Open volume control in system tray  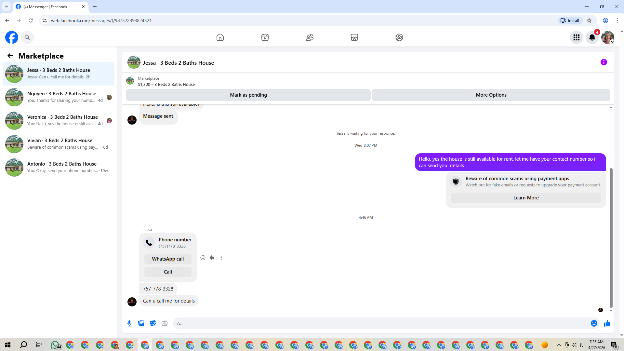[x=574, y=345]
